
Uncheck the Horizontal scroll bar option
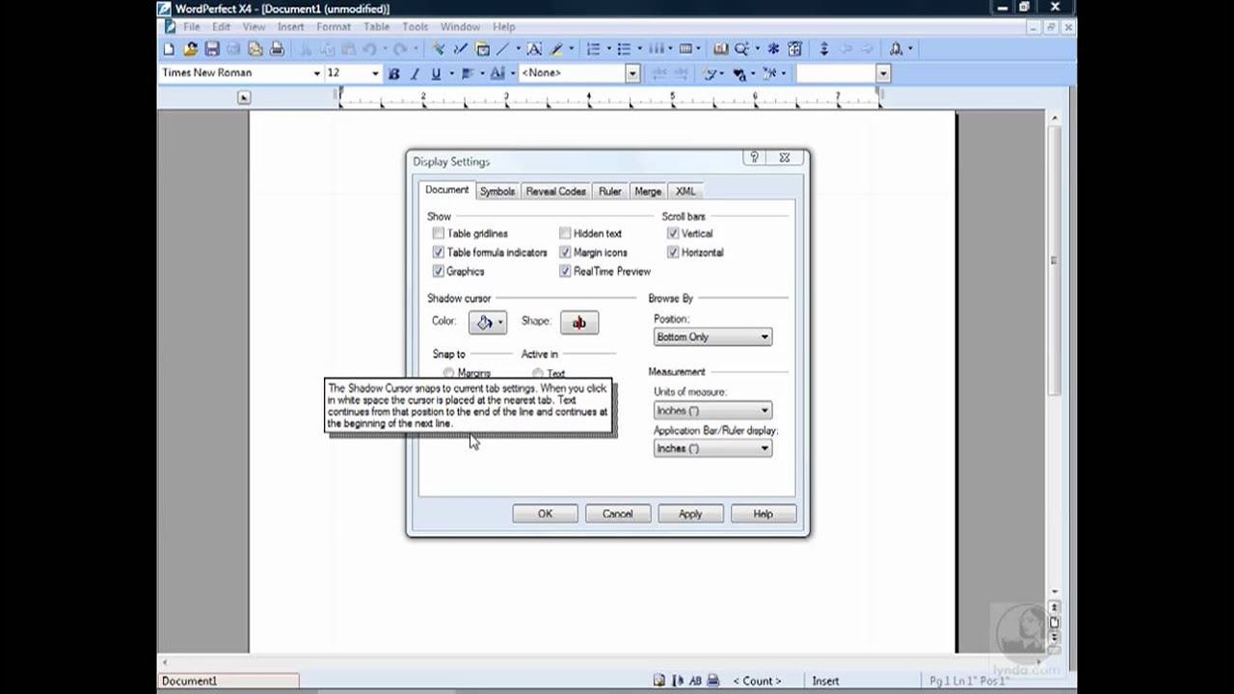pos(673,253)
